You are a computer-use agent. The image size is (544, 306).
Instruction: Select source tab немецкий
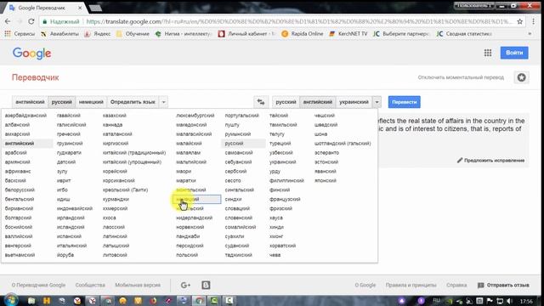91,102
